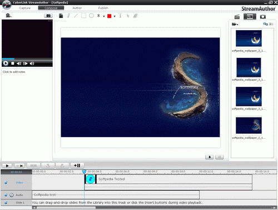The height and width of the screenshot is (210, 278).
Task: Click the preview player progress bar
Action: (27, 59)
